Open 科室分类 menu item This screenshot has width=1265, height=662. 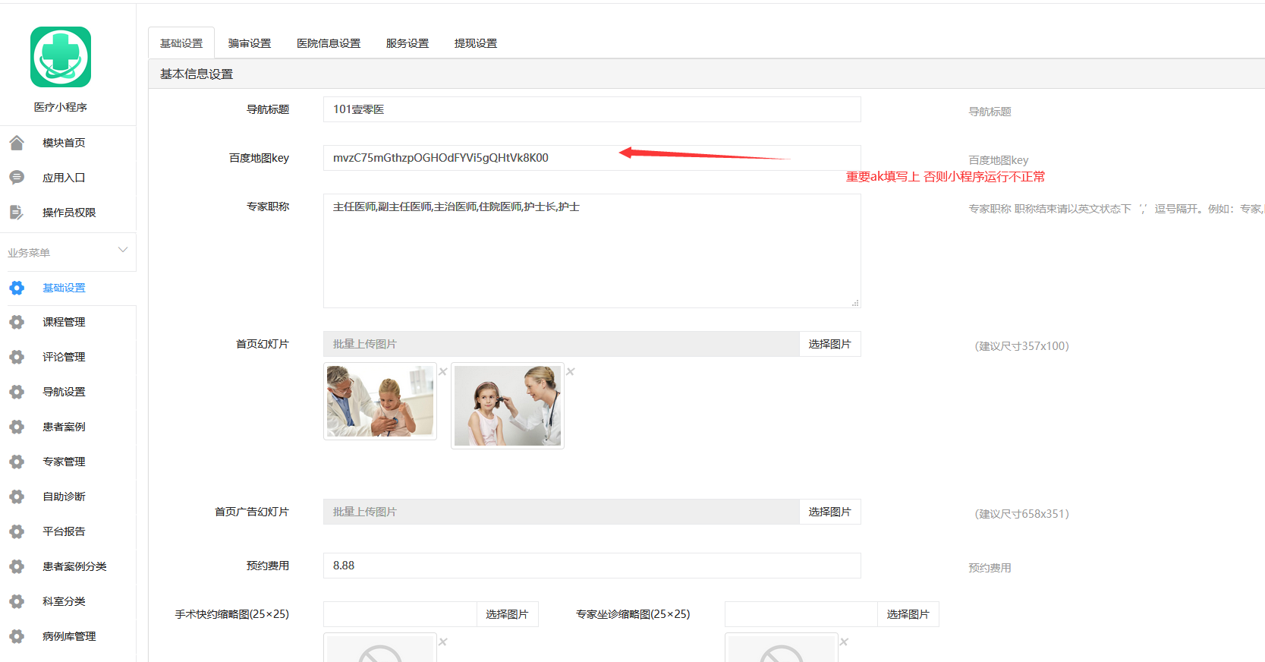[x=64, y=601]
